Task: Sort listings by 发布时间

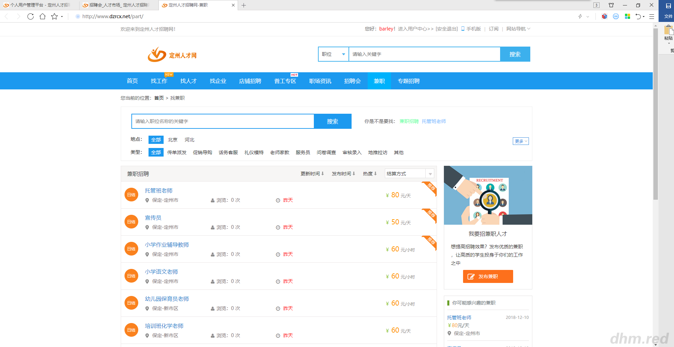Action: (x=343, y=174)
